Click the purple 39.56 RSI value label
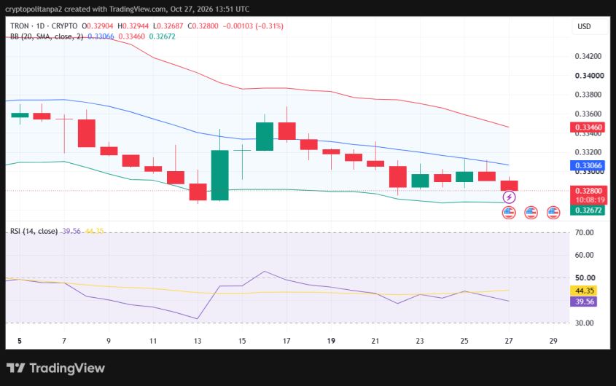 click(x=584, y=302)
